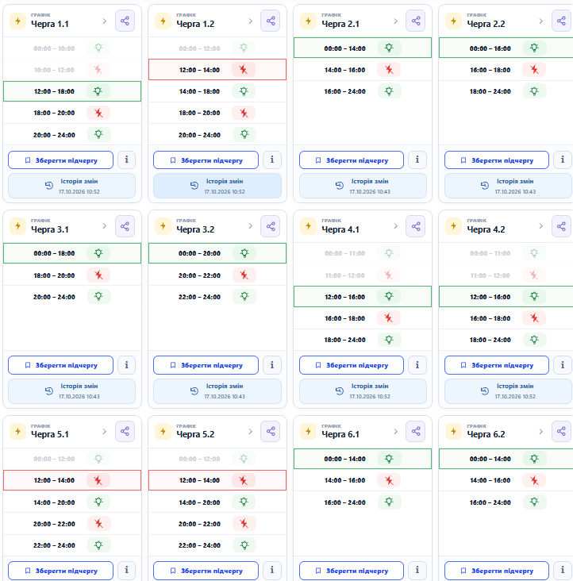
Task: Open info for Черга 3.1
Action: click(127, 365)
